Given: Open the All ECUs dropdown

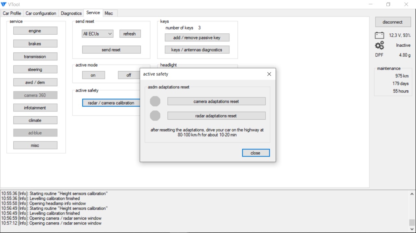Looking at the screenshot, I should pos(97,34).
